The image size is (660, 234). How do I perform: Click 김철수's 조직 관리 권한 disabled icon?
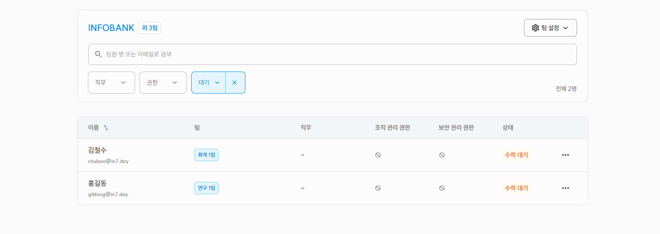click(x=378, y=155)
